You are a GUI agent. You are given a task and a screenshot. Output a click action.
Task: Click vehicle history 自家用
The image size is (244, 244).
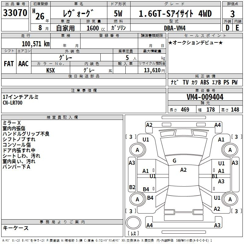pos(65,28)
